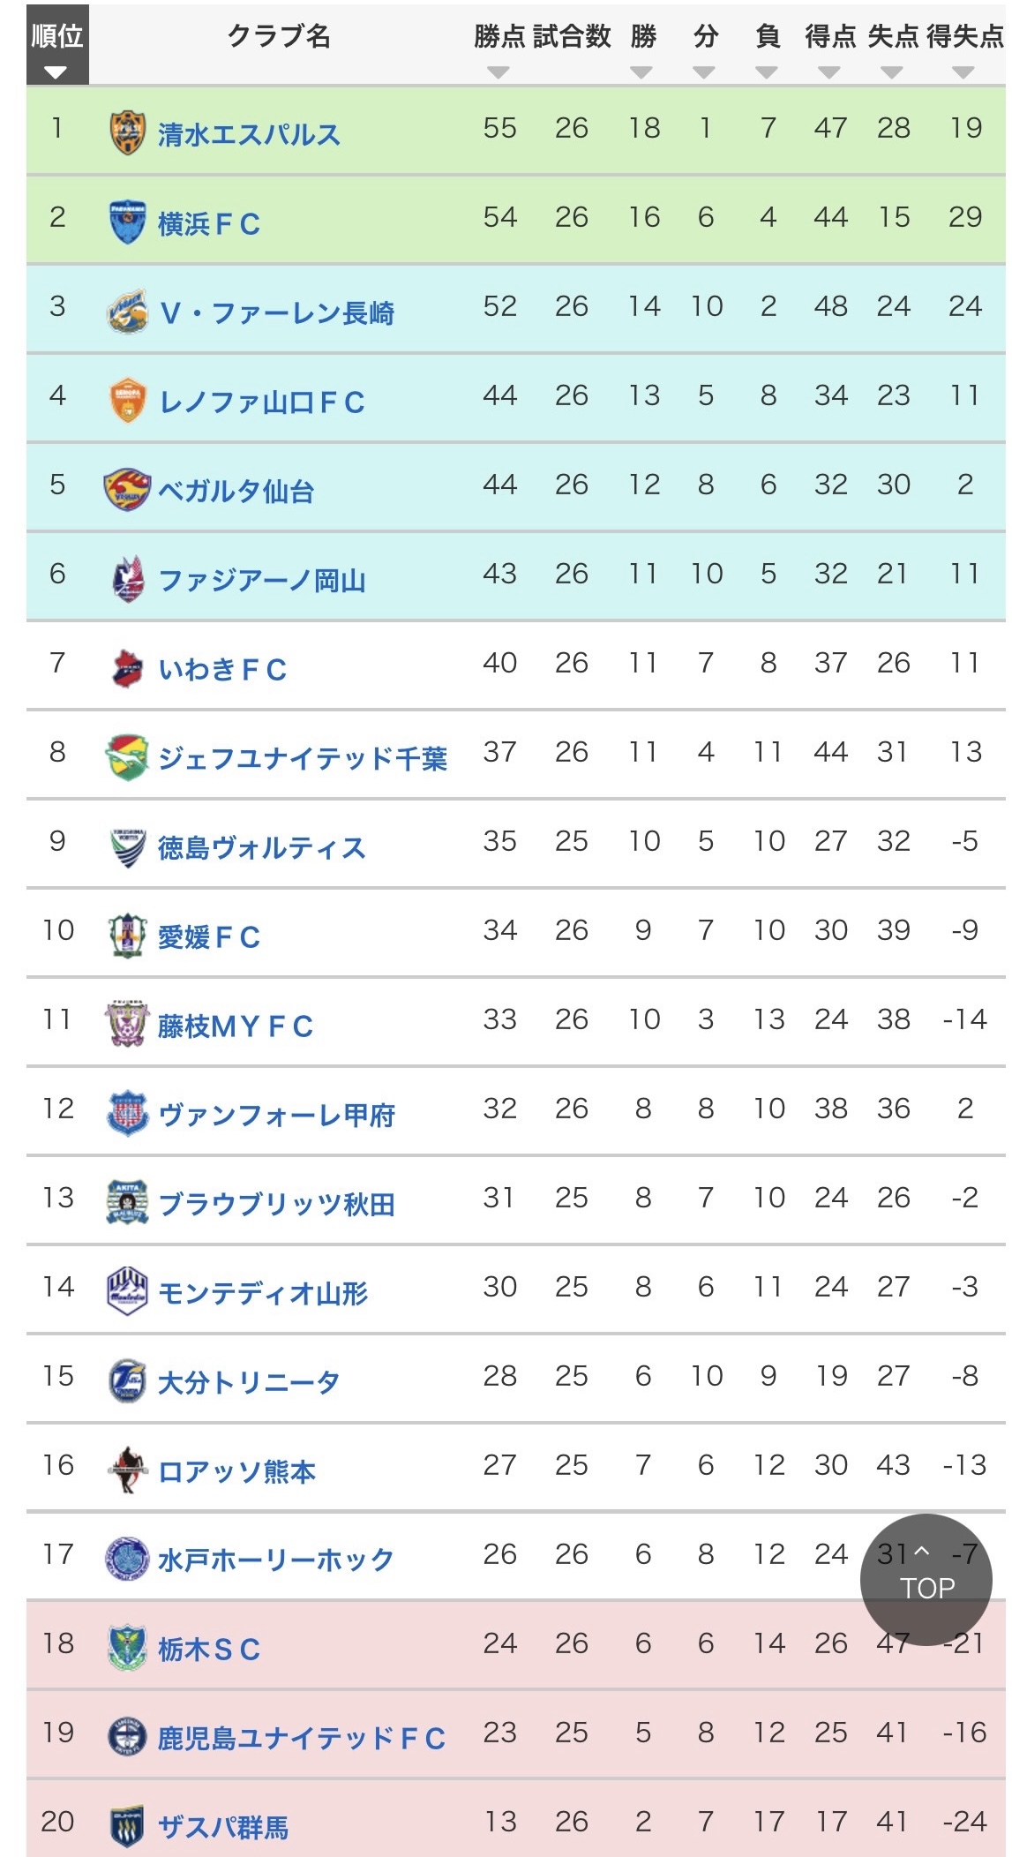Tap the TOP scroll-up button
1012x1857 pixels.
926,1579
